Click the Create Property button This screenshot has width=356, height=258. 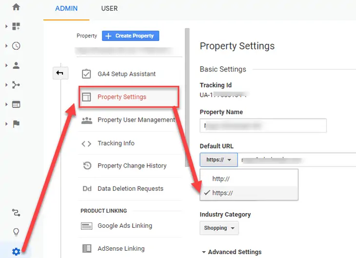click(x=130, y=36)
